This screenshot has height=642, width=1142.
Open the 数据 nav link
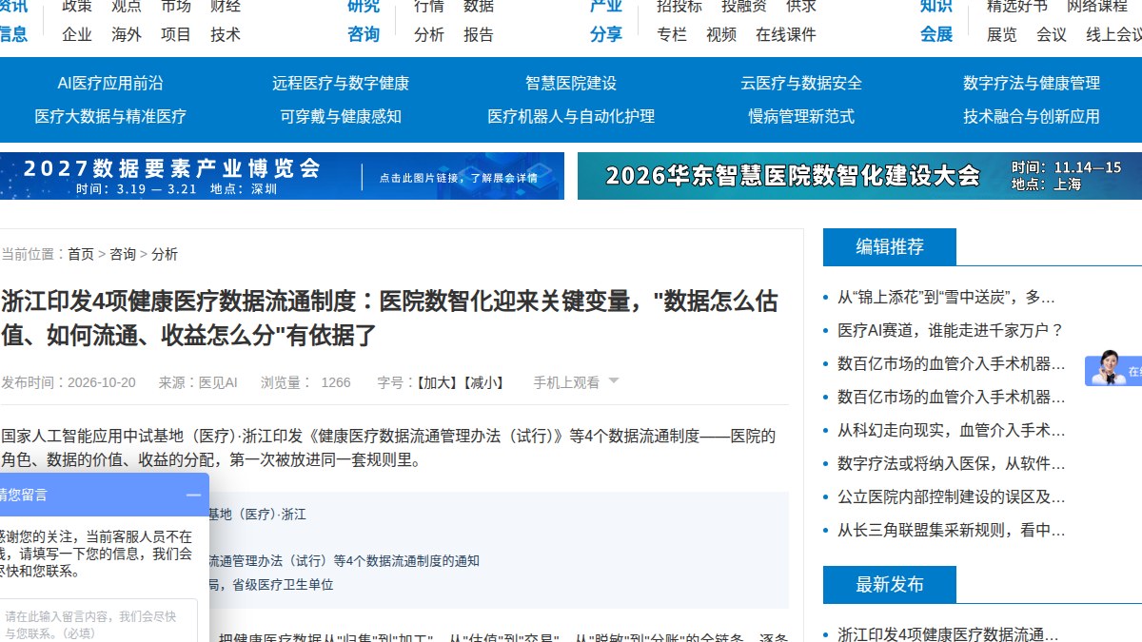[479, 6]
